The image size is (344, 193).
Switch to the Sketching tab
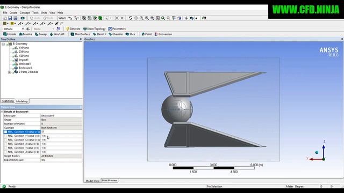8,101
